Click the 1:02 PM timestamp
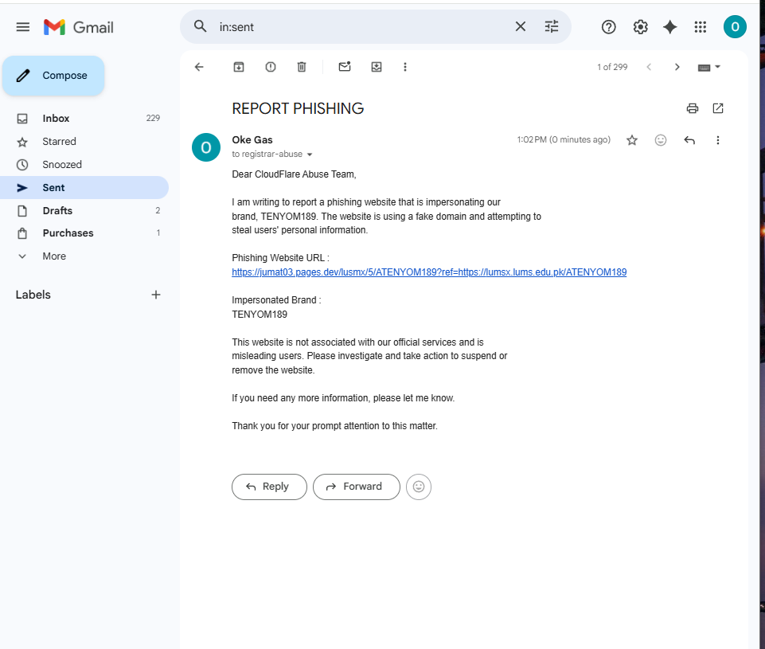 [x=564, y=139]
